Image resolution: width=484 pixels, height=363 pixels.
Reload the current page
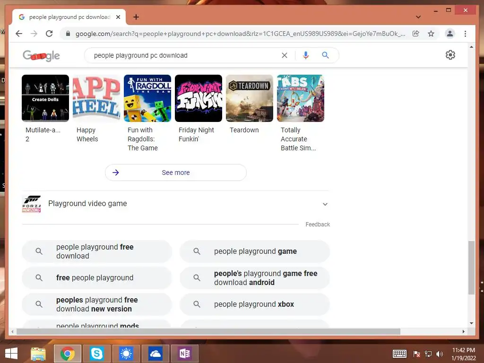point(49,34)
